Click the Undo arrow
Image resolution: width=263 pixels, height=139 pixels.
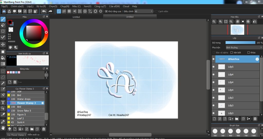point(44,11)
